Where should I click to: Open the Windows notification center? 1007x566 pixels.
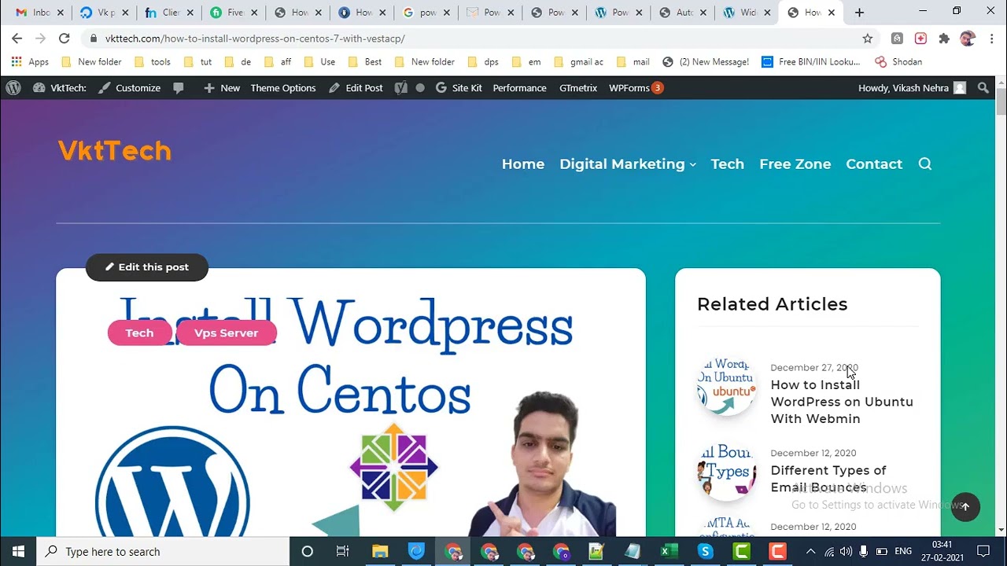pos(983,551)
